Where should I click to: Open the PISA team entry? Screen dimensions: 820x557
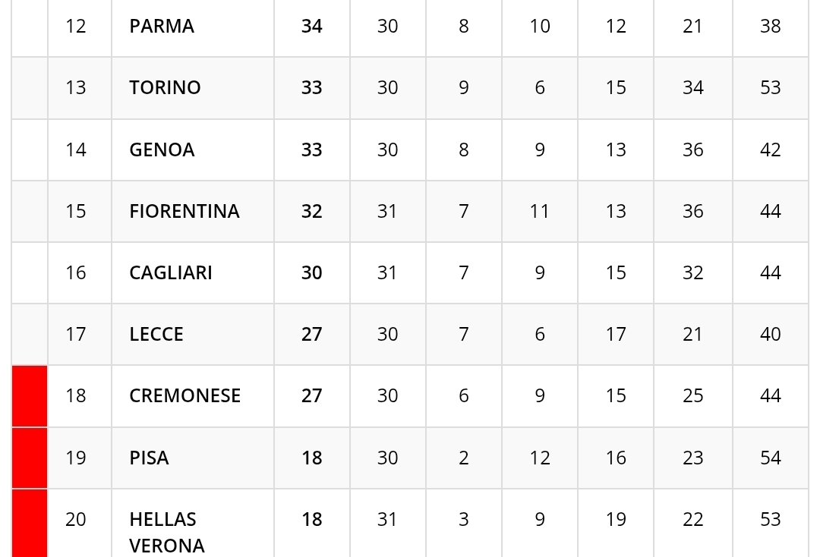(x=149, y=458)
